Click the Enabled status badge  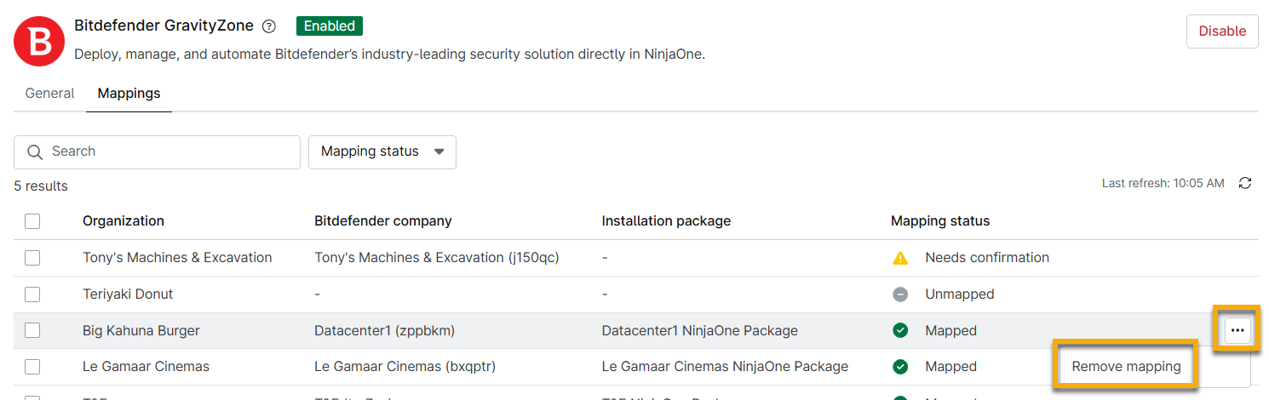[x=330, y=26]
